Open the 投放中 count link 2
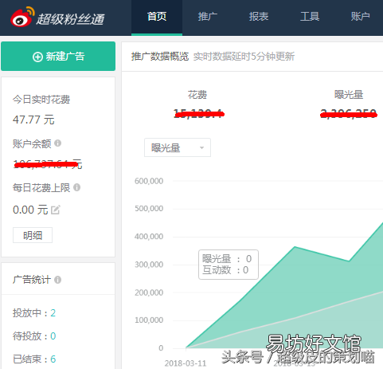This screenshot has height=369, width=383. (53, 313)
